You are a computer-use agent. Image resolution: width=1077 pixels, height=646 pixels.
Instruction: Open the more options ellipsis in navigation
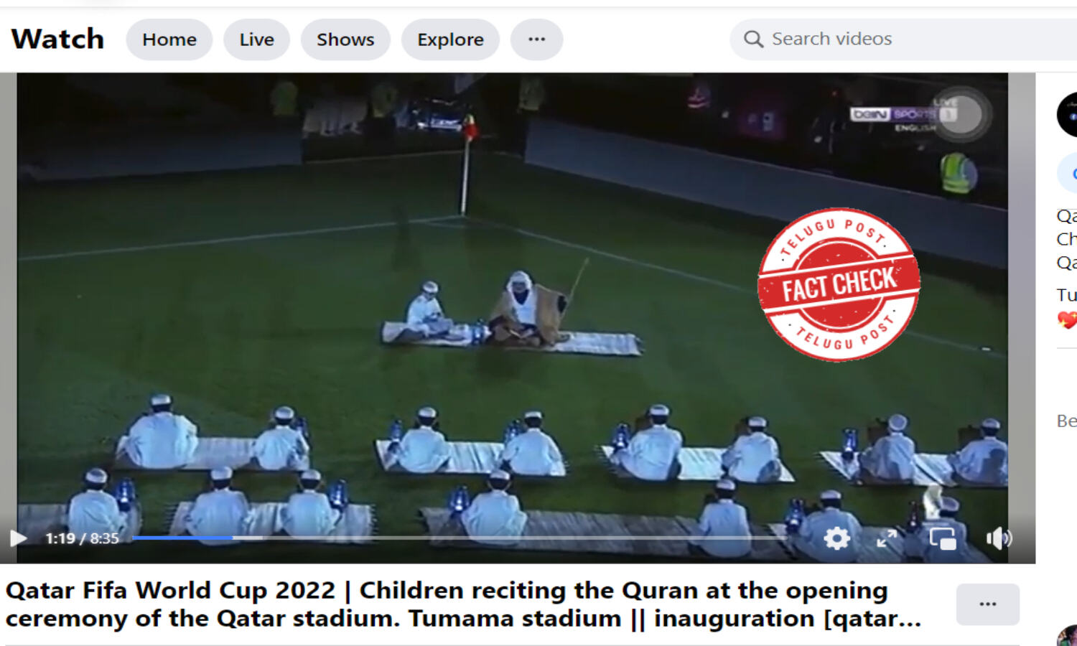point(536,39)
